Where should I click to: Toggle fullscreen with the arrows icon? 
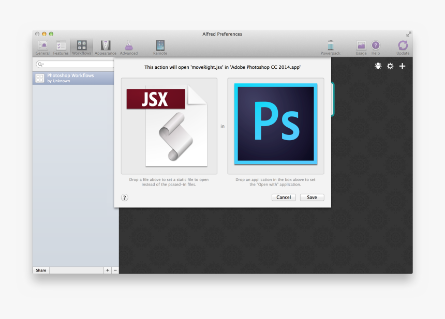coord(408,34)
